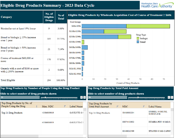This screenshot has height=138, width=175.
Task: Select the $1M-$1.99M bar
Action: (x=82, y=69)
